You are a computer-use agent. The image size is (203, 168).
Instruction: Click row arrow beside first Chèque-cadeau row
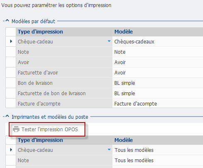pos(11,41)
